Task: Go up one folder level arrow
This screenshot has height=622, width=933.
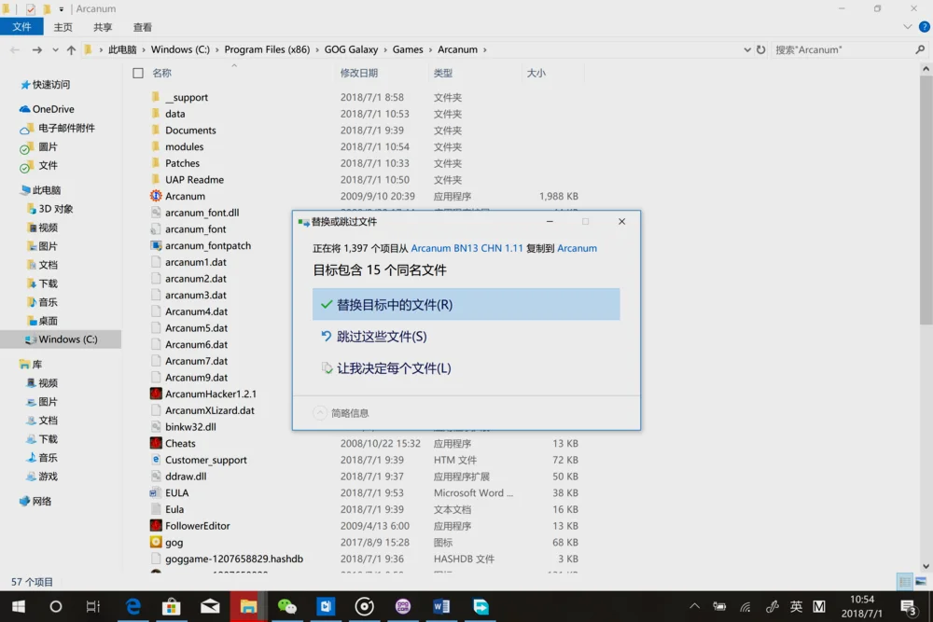Action: pos(71,50)
